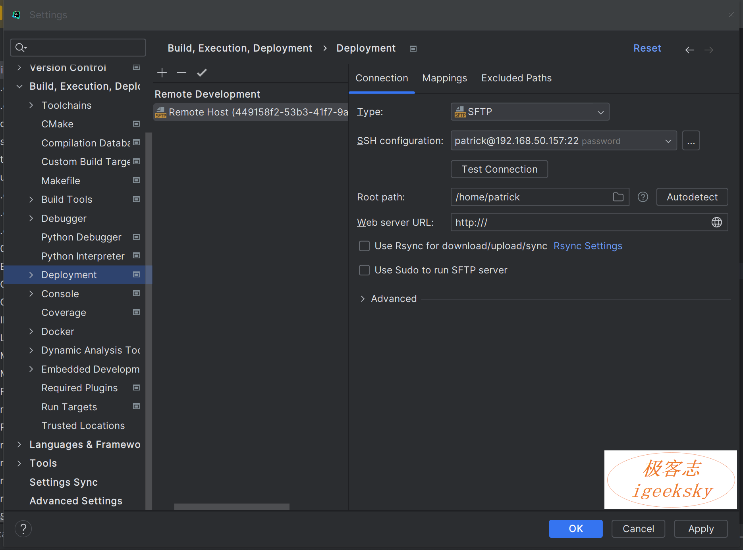743x550 pixels.
Task: Click the folder icon in Root path field
Action: pos(618,197)
